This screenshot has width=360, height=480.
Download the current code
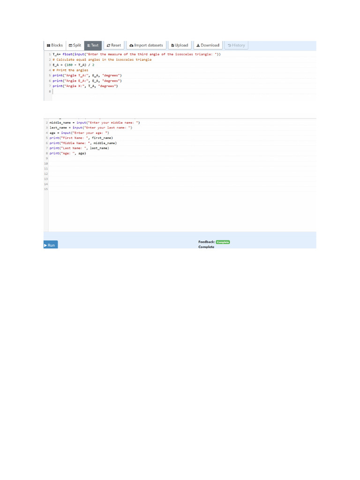click(x=208, y=45)
